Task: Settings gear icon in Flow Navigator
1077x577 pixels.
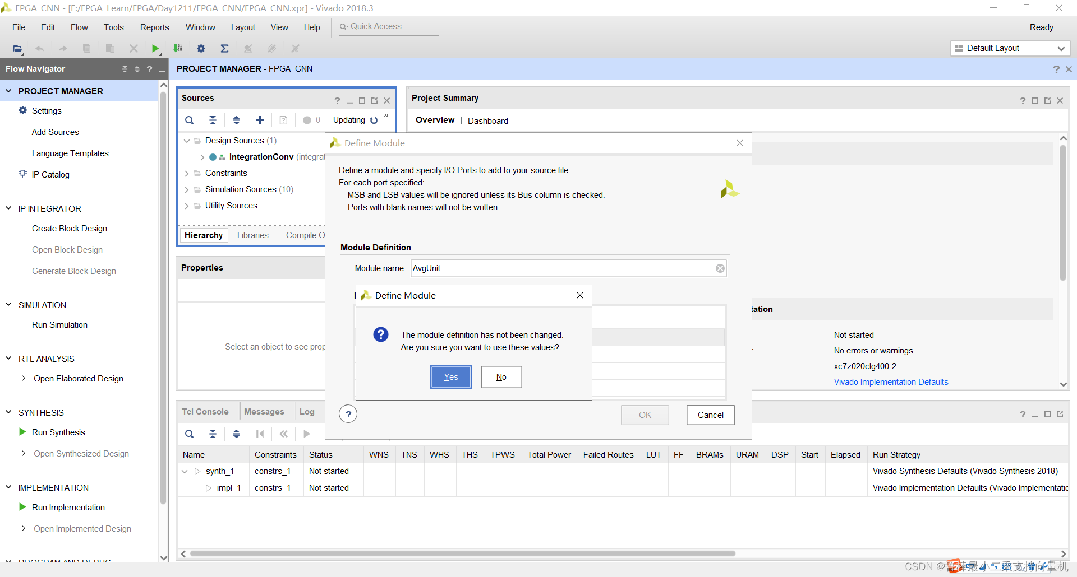Action: 23,110
